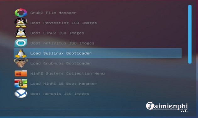
Task: Activate highlighted Load Syslinux Bootloader entry
Action: point(98,53)
